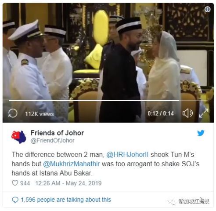Open the @HRHJohorII mention link
The height and width of the screenshot is (211, 216).
point(127,155)
